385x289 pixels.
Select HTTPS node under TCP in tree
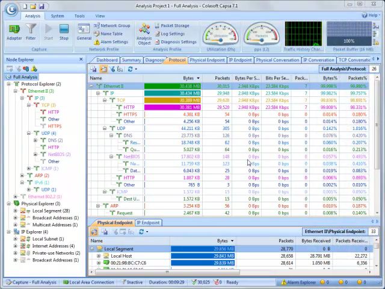[x=55, y=126]
